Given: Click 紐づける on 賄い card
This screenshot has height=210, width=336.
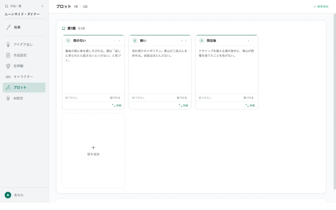Looking at the screenshot, I should tap(182, 98).
